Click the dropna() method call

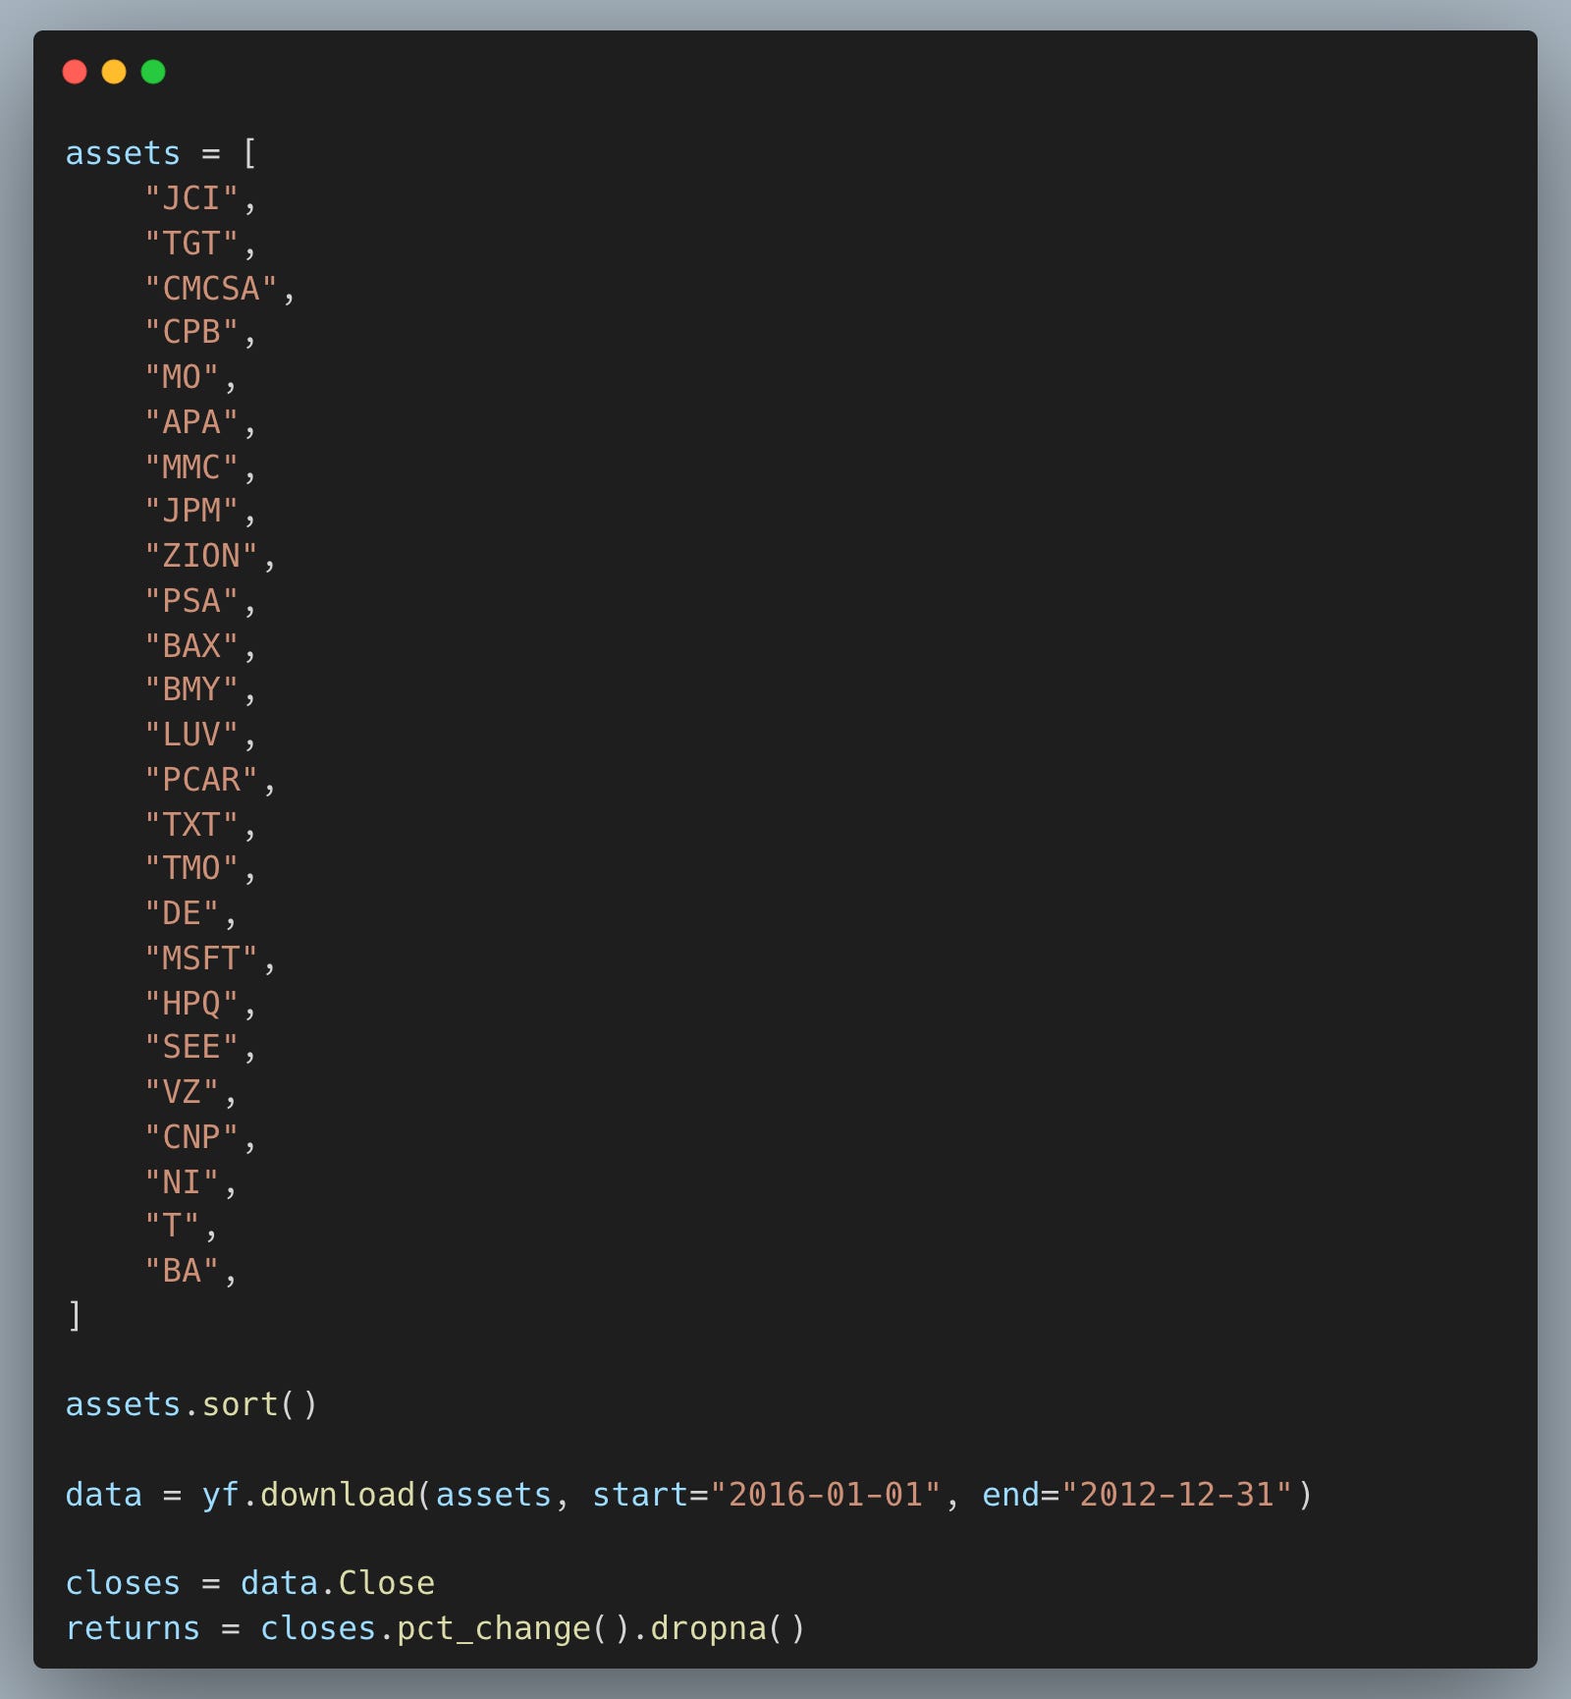pos(728,1628)
